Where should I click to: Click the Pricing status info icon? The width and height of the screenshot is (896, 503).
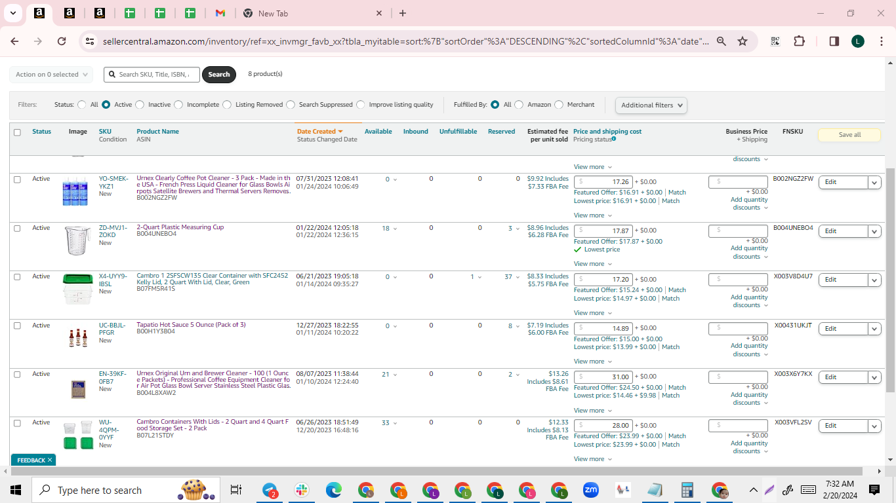coord(614,139)
